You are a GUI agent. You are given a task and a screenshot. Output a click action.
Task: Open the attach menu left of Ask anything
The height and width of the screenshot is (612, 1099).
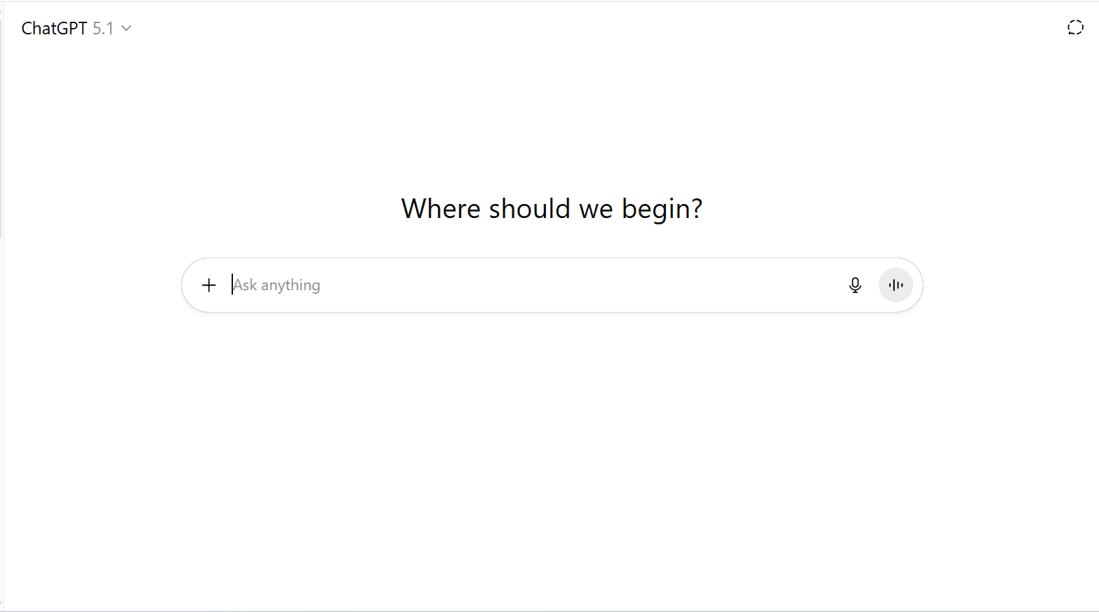click(208, 285)
